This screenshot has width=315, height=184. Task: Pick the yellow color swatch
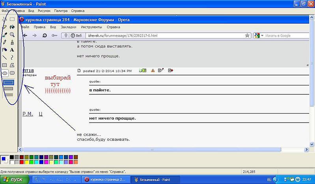26,162
